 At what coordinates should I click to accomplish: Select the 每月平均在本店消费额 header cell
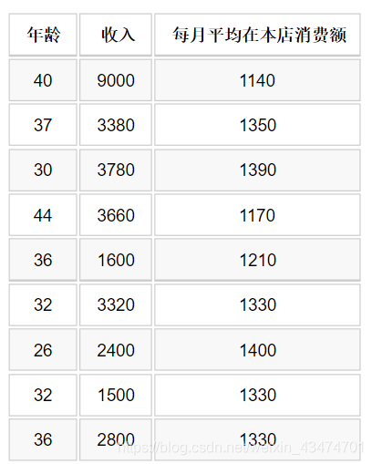(x=257, y=35)
